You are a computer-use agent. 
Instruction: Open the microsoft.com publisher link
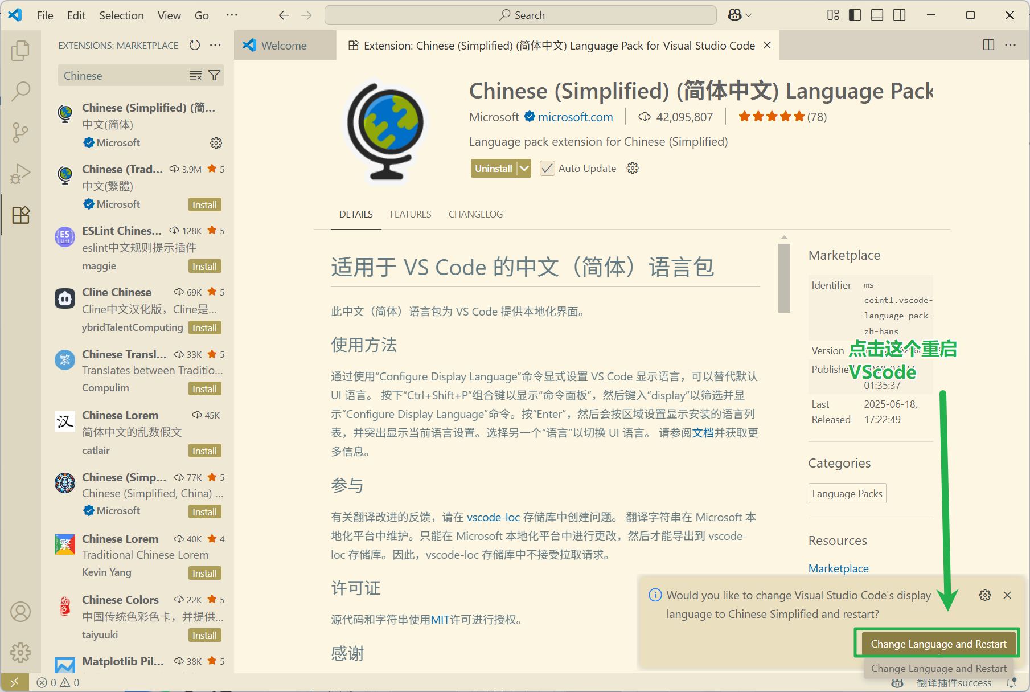(x=576, y=117)
